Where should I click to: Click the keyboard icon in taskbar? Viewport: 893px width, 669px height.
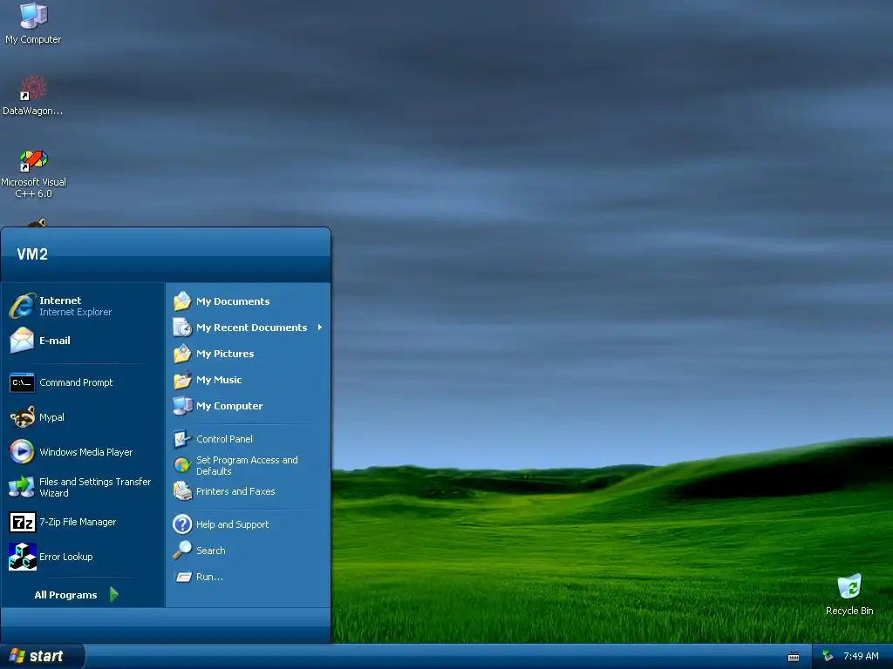click(794, 657)
